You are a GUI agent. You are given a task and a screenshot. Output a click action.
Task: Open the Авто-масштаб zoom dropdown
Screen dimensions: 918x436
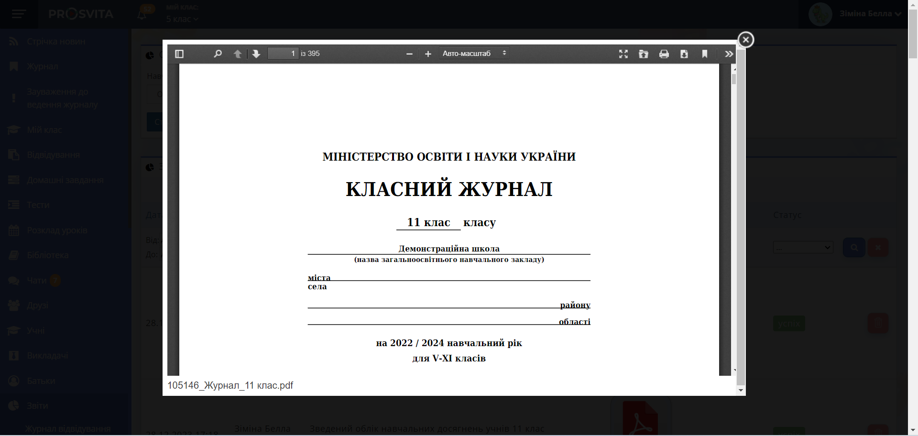point(474,54)
